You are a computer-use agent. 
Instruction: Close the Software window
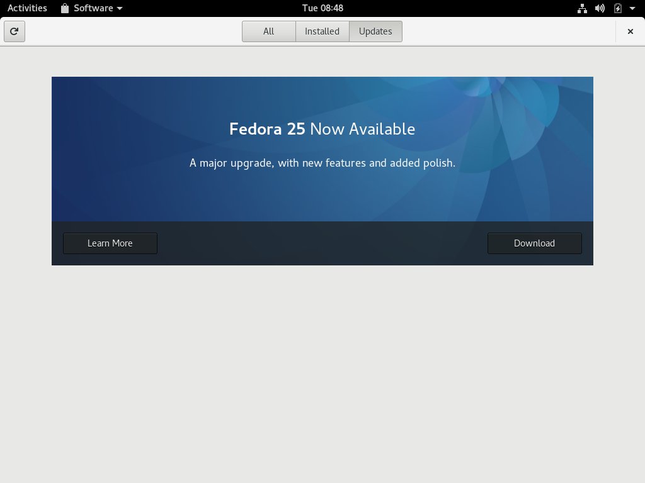[630, 31]
